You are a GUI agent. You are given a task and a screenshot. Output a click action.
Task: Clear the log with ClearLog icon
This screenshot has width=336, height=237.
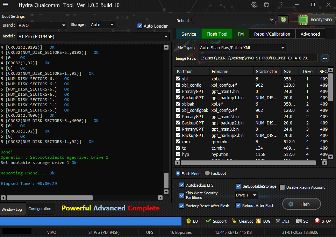tap(234, 221)
